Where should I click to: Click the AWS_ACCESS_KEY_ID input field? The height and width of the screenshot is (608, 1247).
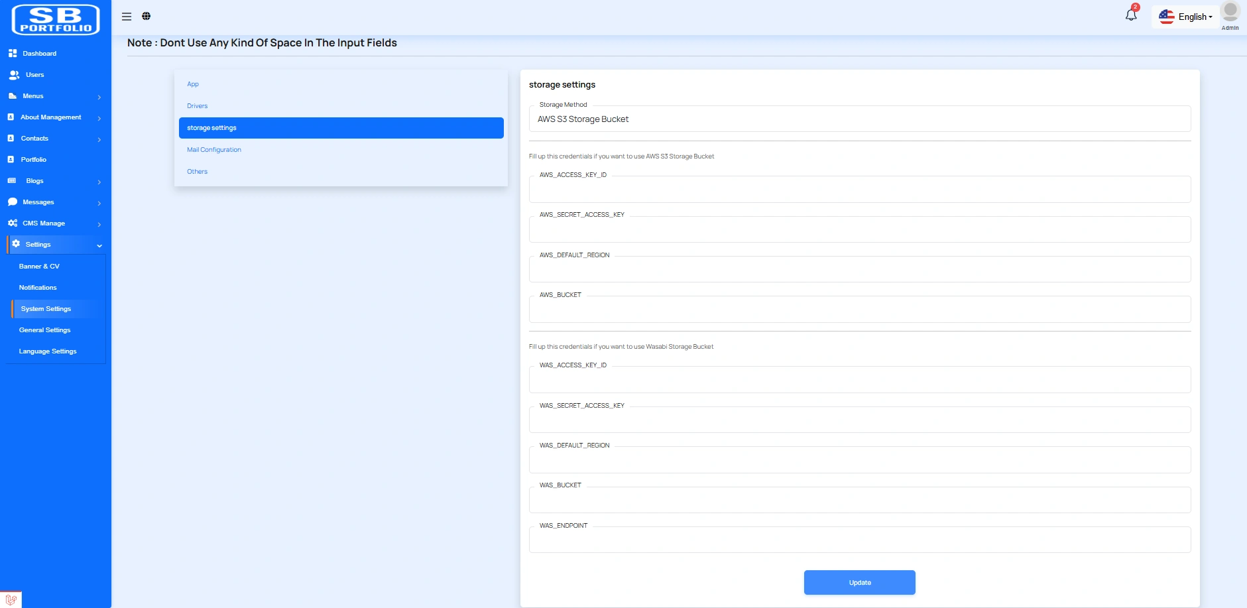click(859, 190)
